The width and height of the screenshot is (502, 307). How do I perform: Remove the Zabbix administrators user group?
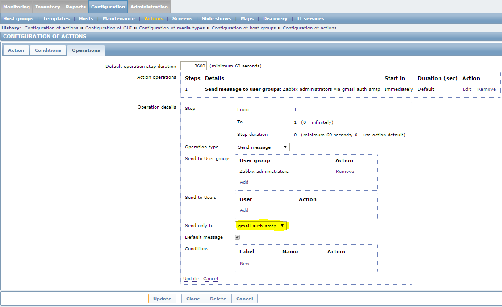point(344,171)
